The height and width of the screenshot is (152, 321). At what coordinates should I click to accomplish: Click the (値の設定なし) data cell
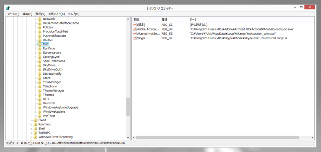coord(199,24)
